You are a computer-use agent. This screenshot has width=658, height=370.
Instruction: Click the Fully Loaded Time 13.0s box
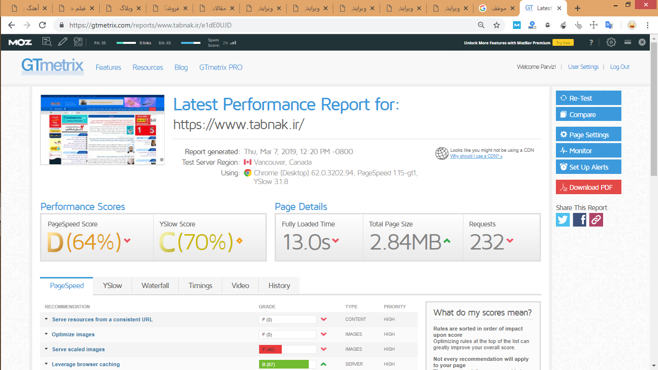(x=319, y=238)
